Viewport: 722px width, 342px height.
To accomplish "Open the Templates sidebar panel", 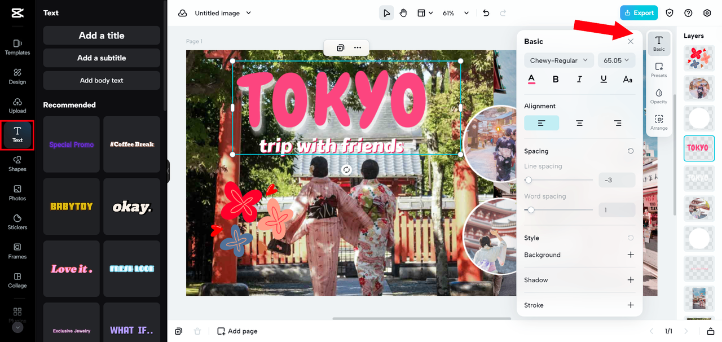I will pos(17,47).
